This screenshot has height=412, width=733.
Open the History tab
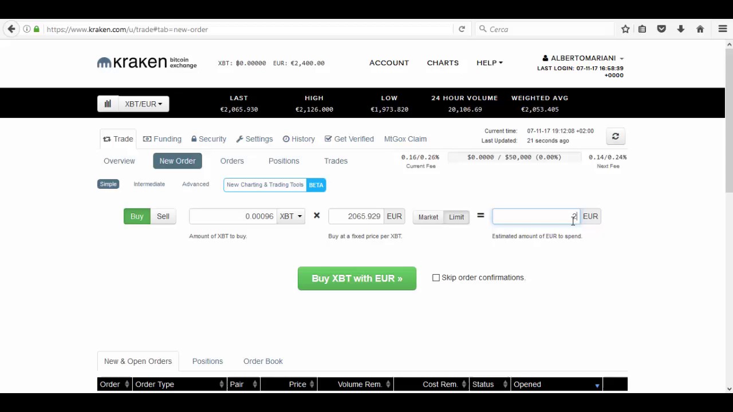coord(299,139)
